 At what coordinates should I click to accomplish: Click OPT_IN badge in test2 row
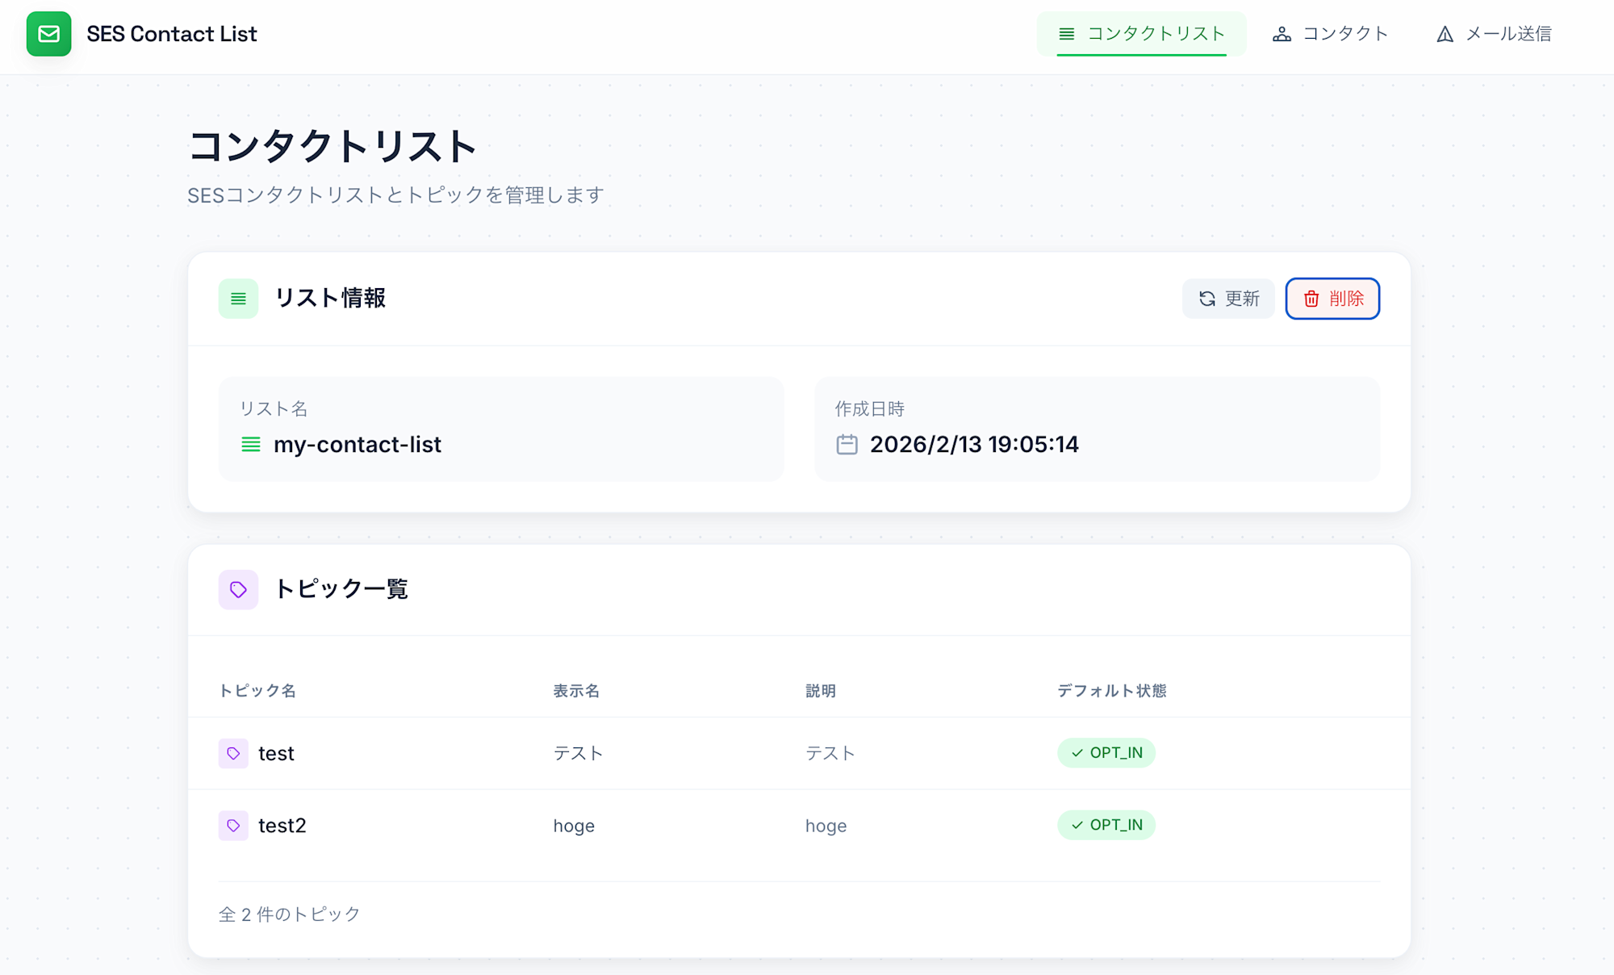click(1106, 825)
